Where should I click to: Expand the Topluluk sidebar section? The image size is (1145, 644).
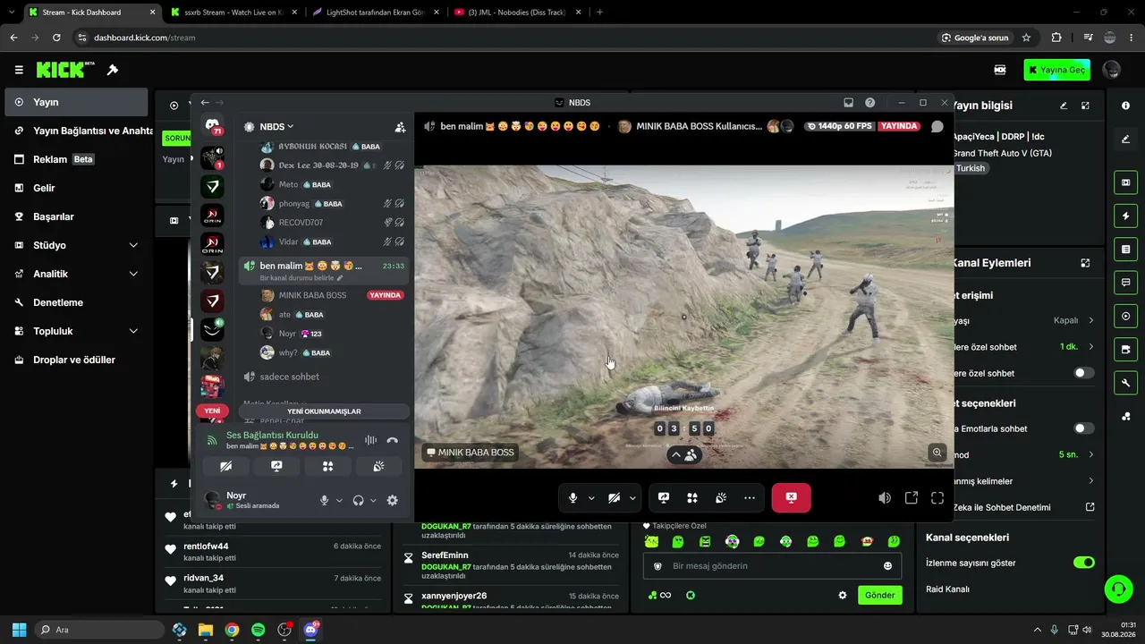click(x=76, y=331)
